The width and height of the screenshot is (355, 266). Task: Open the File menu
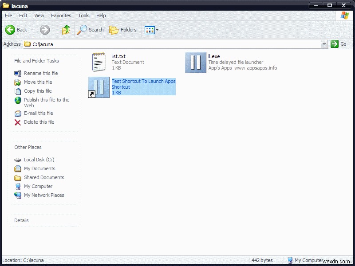(8, 16)
